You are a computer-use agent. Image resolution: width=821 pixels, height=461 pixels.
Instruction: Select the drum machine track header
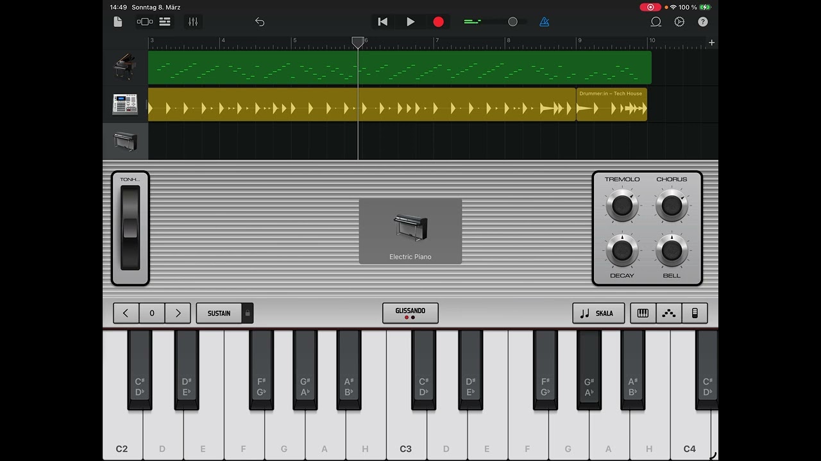point(125,104)
